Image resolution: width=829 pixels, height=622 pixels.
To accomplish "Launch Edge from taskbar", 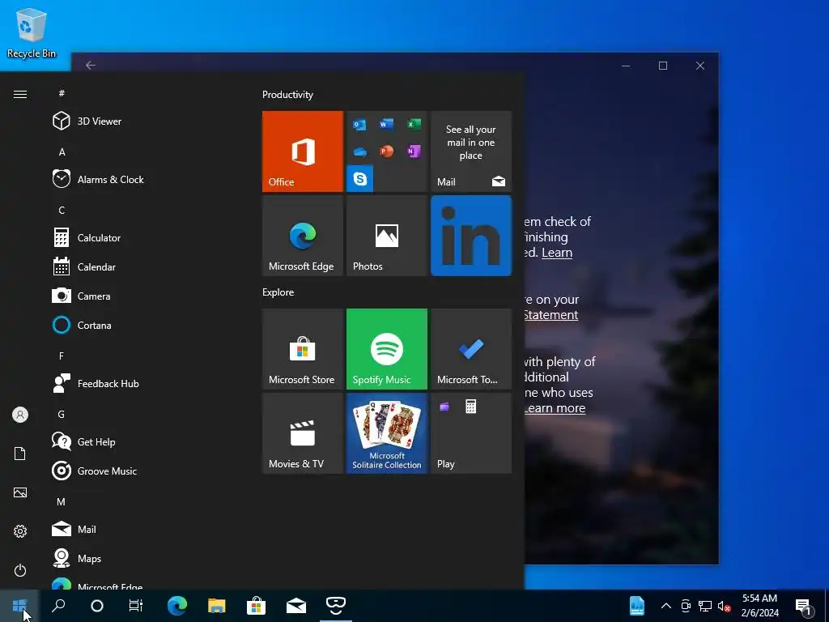I will [x=177, y=606].
